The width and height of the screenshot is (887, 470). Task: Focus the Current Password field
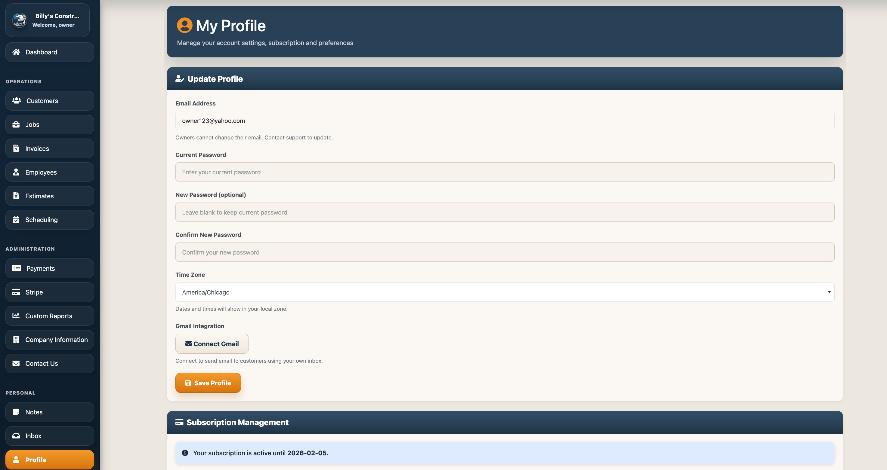click(x=505, y=172)
